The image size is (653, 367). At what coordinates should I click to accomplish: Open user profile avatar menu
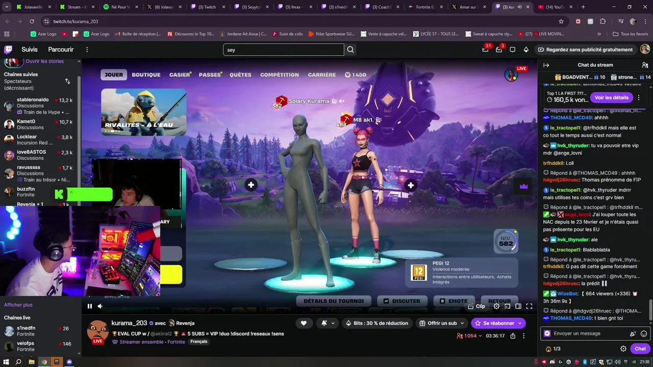[x=645, y=49]
